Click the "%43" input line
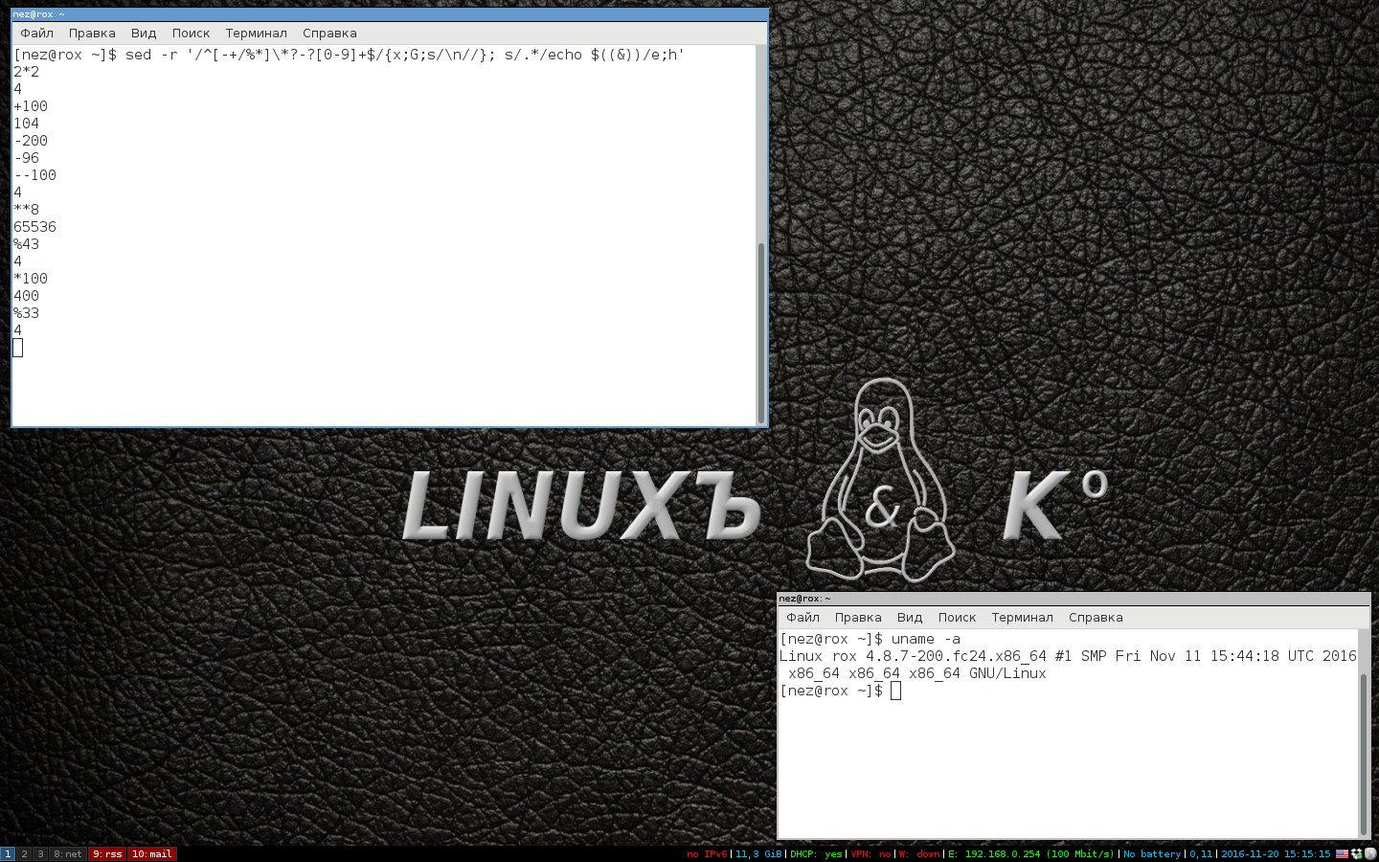Screen dimensions: 1379x862 click(26, 244)
